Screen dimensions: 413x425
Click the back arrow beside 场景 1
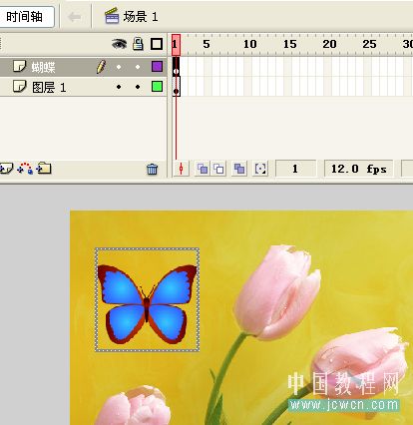click(75, 17)
